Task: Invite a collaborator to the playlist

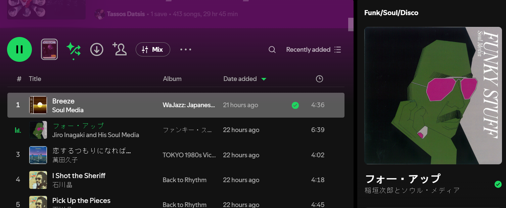Action: (x=120, y=49)
